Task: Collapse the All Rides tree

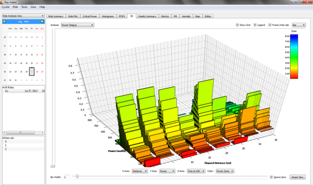Action: click(x=3, y=87)
